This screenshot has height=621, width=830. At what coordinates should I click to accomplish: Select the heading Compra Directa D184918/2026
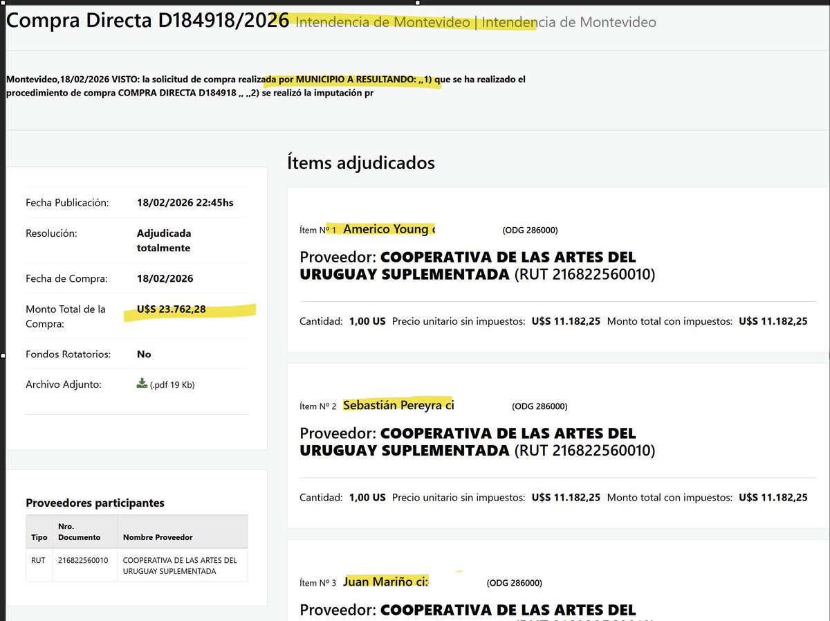pyautogui.click(x=148, y=21)
